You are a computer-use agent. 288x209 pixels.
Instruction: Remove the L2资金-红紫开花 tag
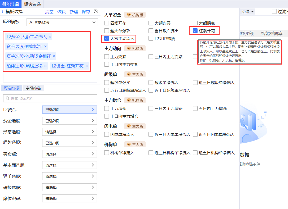[x=86, y=66]
